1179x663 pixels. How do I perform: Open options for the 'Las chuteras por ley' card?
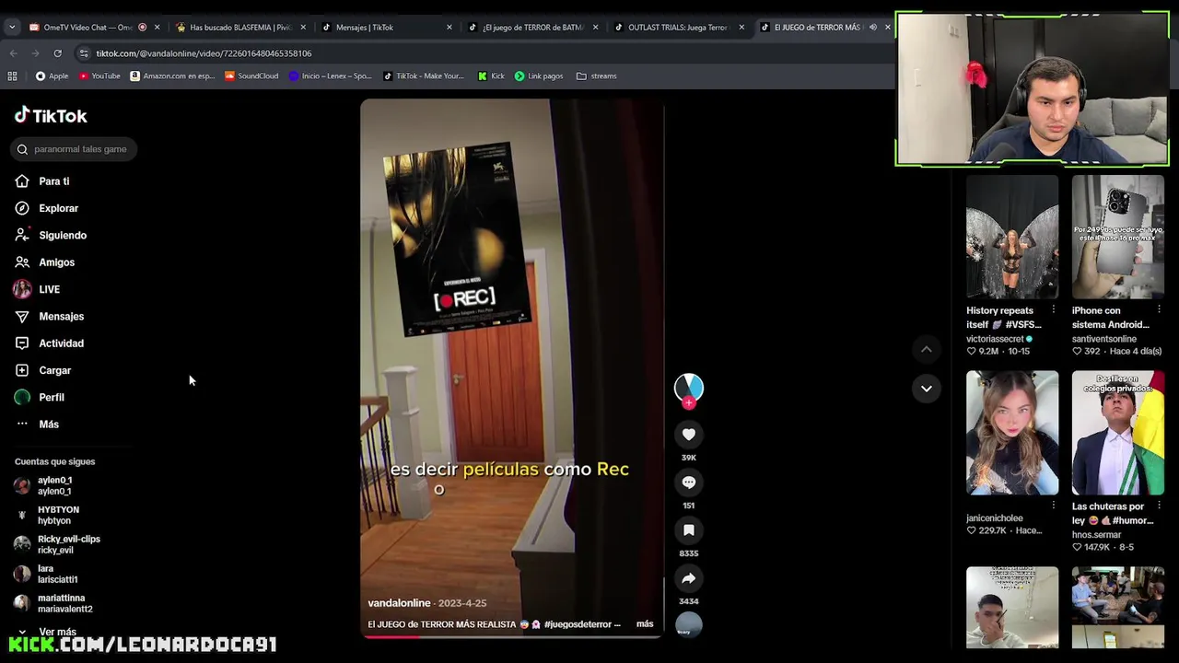(1159, 505)
